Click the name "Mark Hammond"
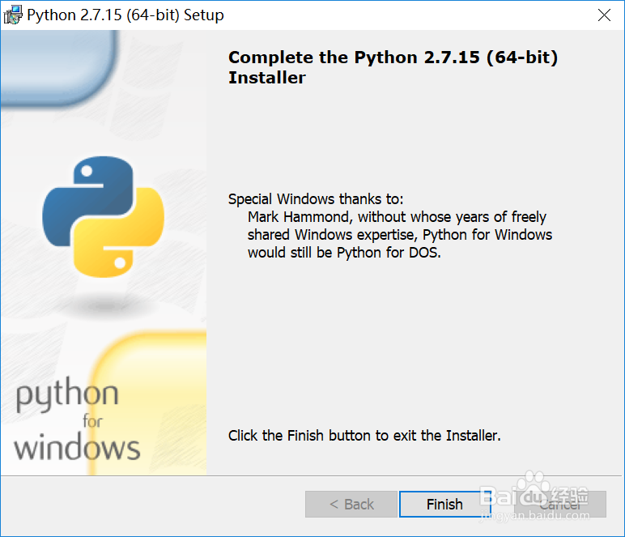Viewport: 625px width, 537px height. (300, 217)
